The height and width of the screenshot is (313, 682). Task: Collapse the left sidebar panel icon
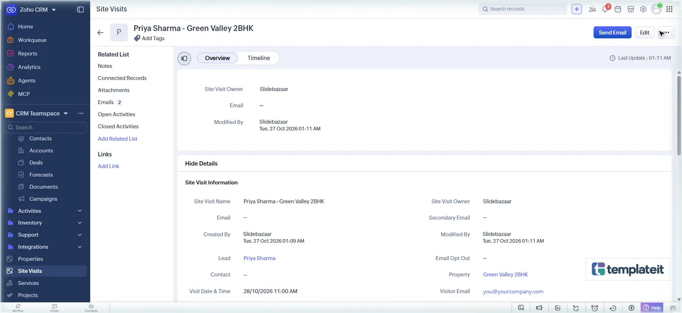80,9
